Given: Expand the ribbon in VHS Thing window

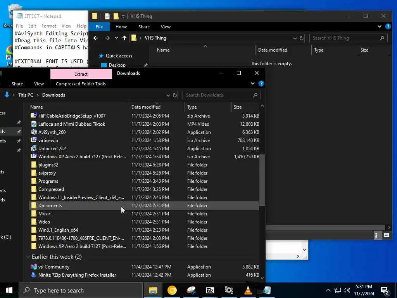Looking at the screenshot, I should pos(379,27).
